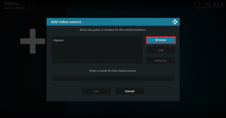Click the Browse button

coord(161,40)
